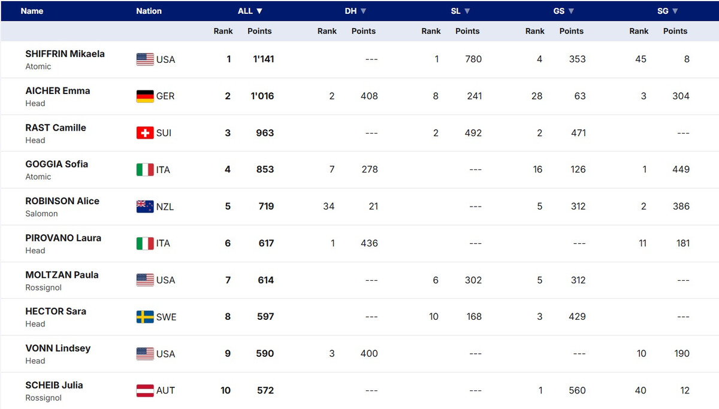
Task: Open SHIFFRIN Mikaela athlete profile
Action: click(x=65, y=54)
